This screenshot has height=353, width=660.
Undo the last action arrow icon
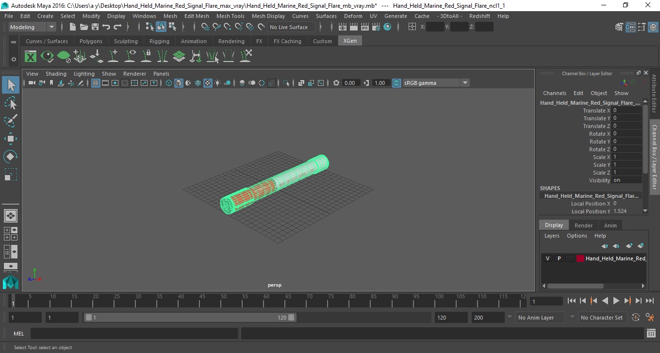106,27
